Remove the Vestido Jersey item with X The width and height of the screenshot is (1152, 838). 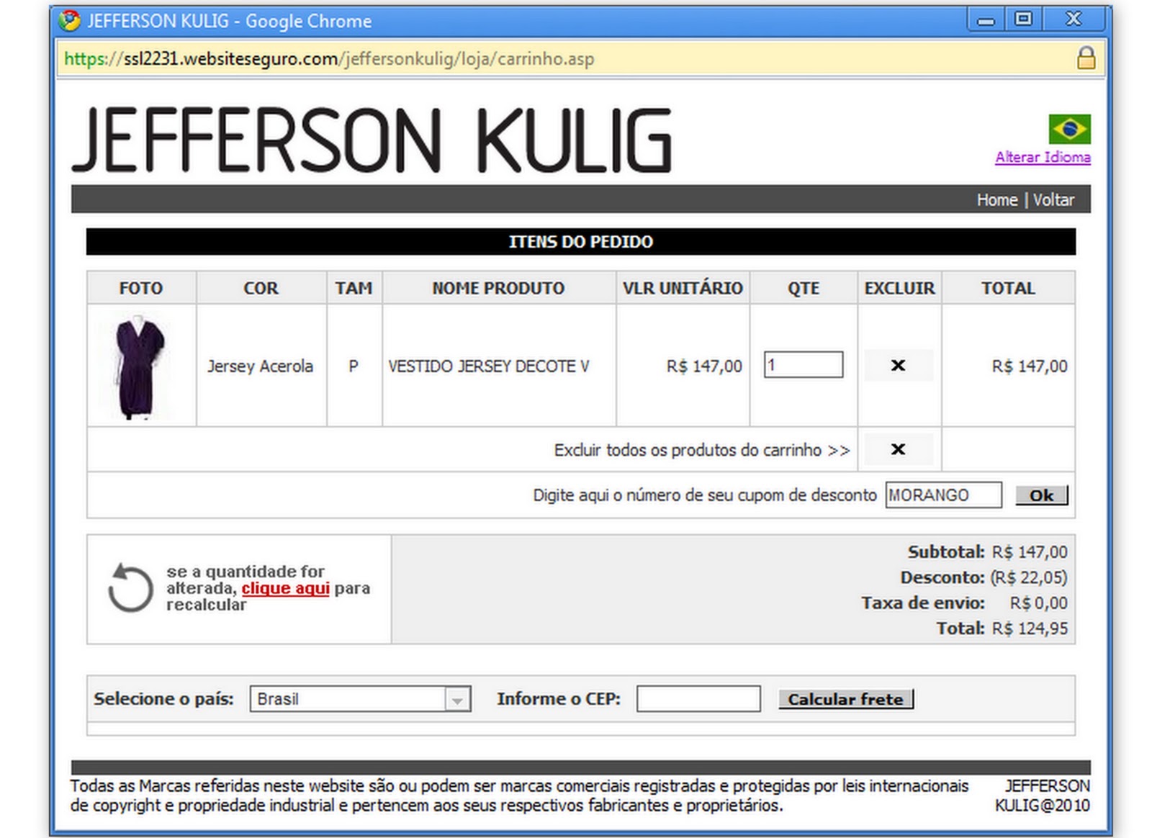coord(898,366)
